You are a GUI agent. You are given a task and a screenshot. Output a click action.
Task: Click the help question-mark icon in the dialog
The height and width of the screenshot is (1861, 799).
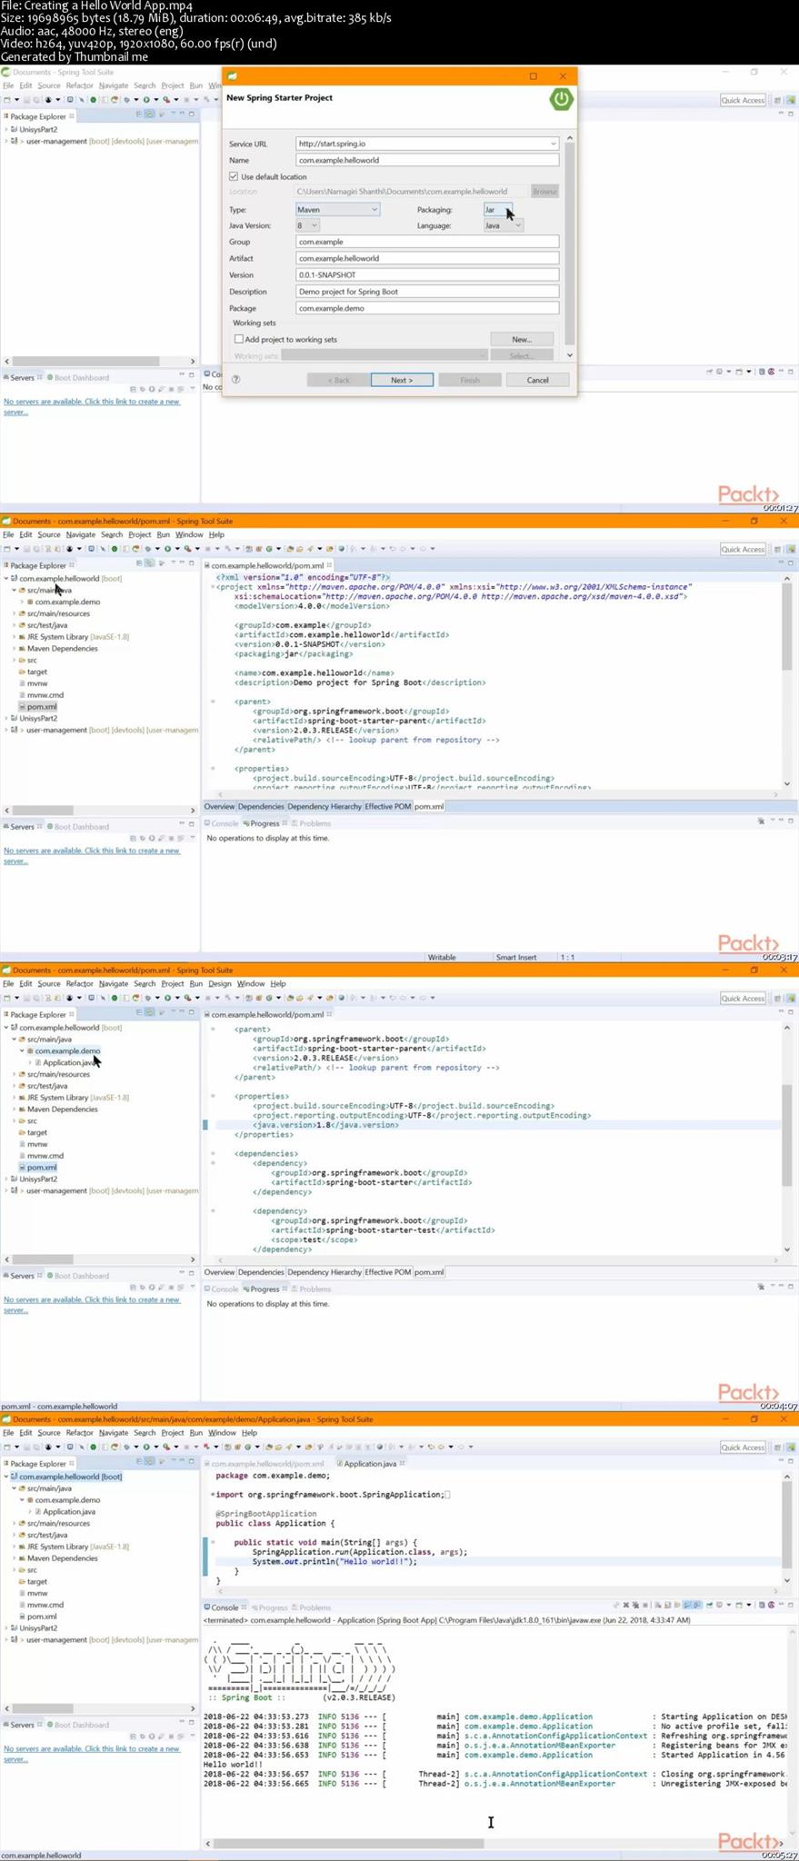tap(235, 380)
